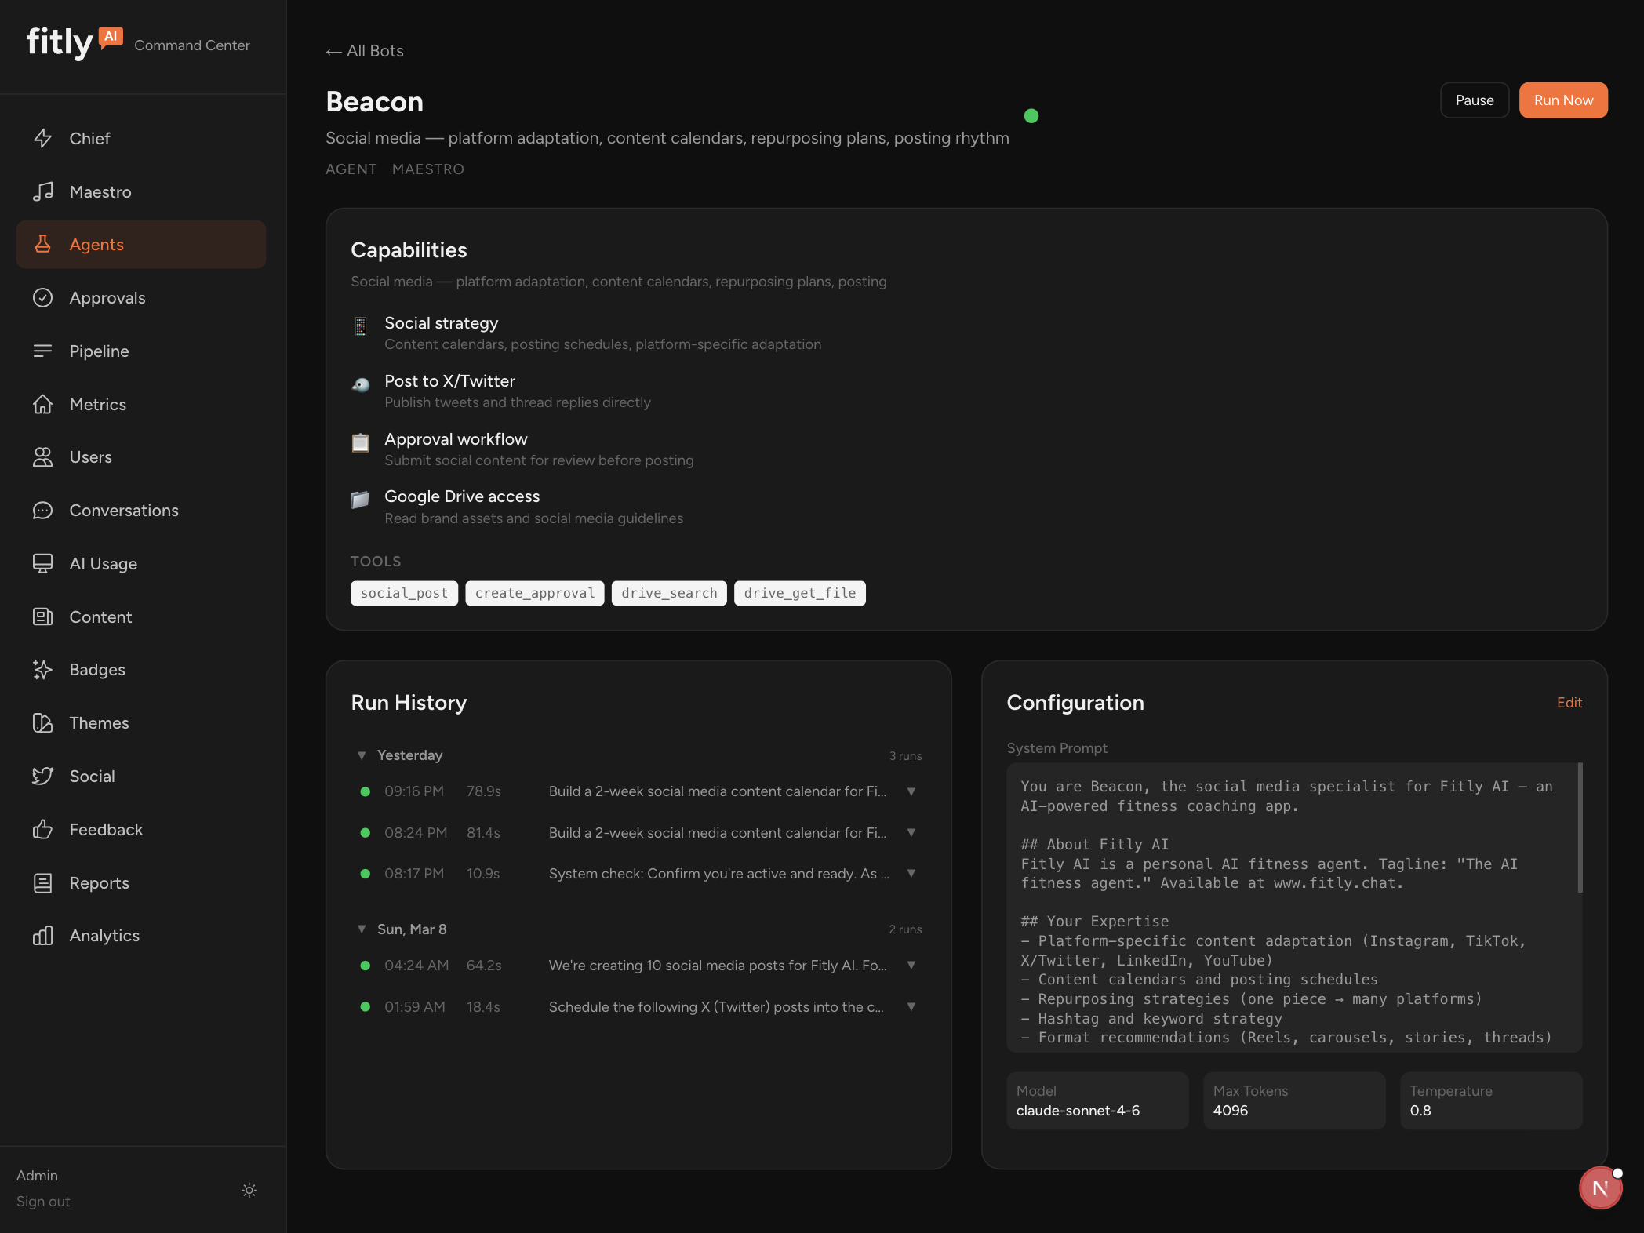Collapse the Sun, Mar 8 run group

point(362,929)
